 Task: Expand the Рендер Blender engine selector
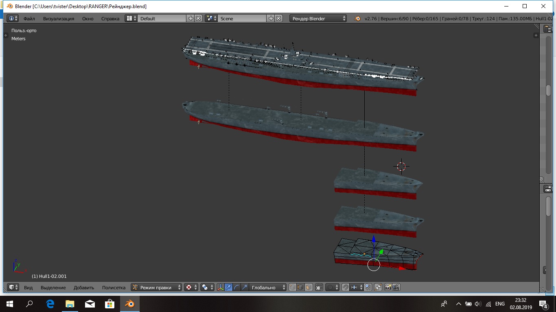318,18
